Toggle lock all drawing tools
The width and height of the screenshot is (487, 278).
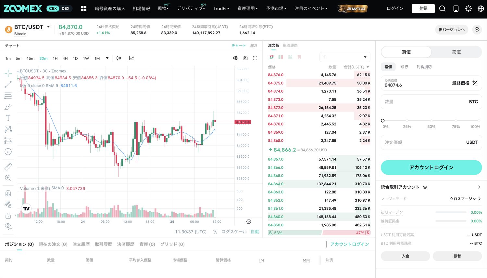[x=8, y=216]
